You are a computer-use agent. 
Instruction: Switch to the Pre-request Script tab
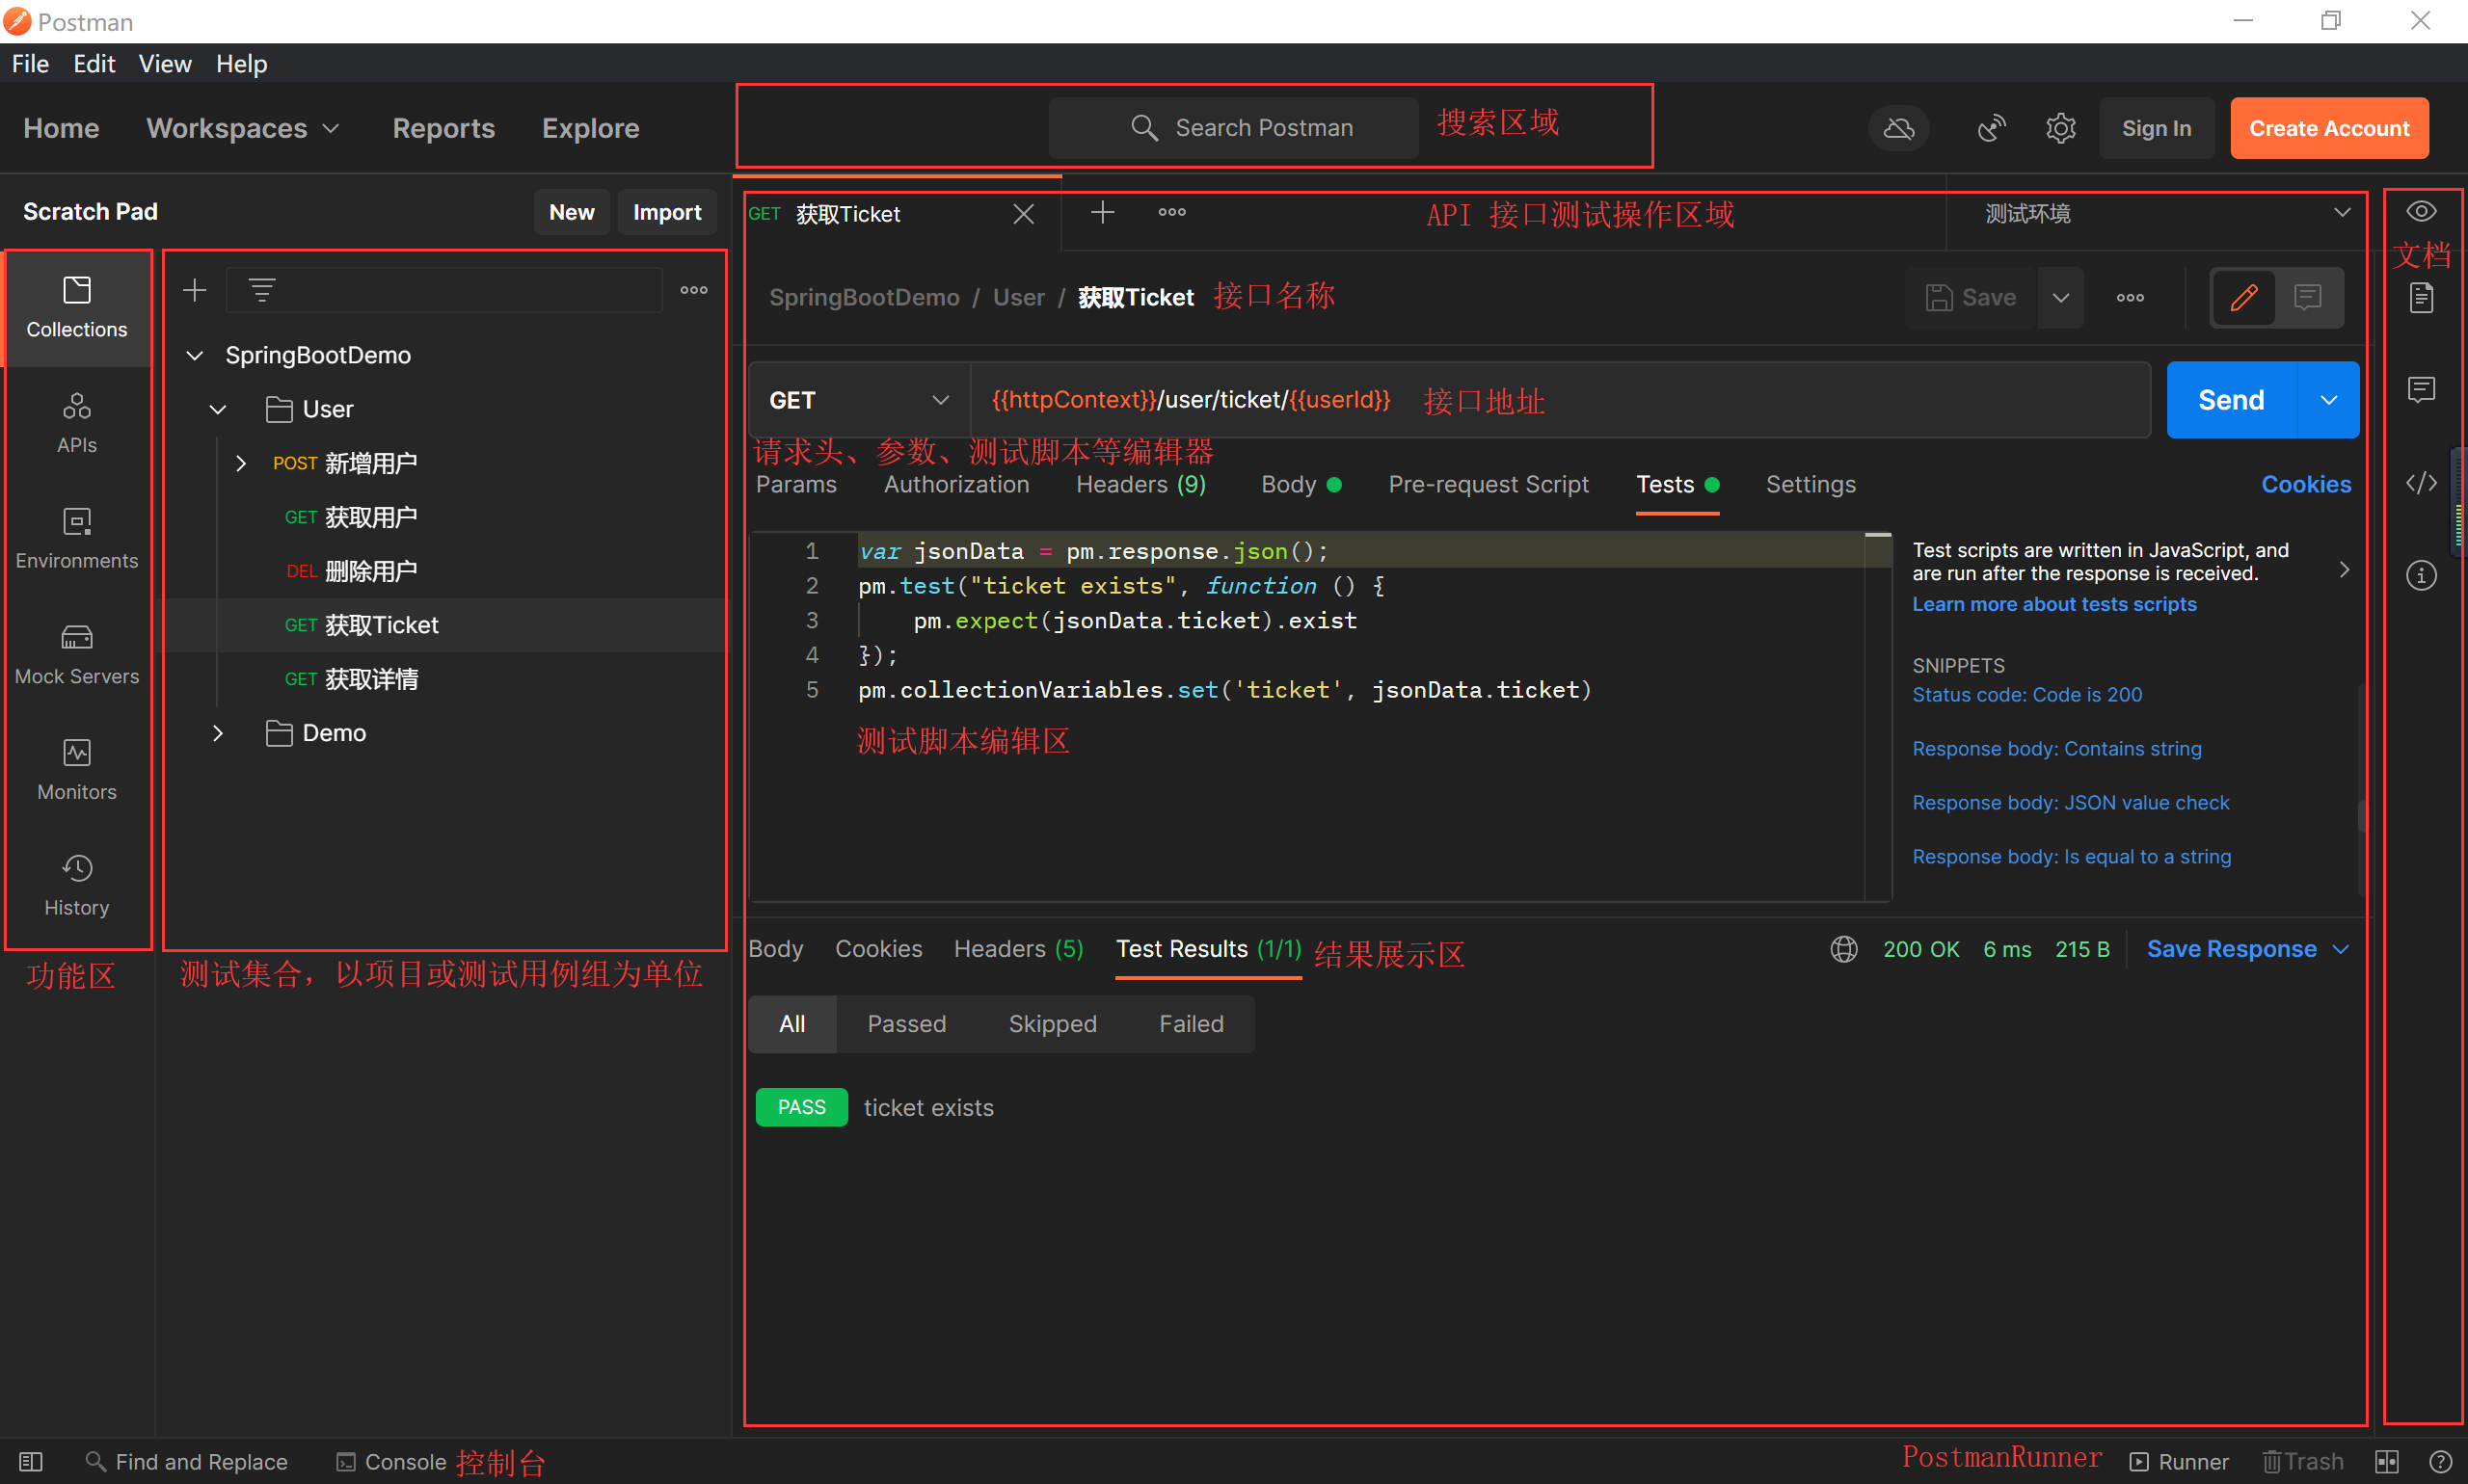pos(1488,485)
